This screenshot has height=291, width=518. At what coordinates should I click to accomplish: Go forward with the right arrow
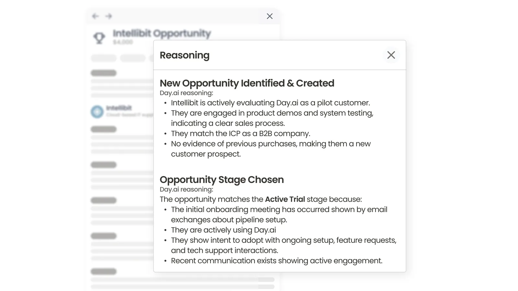pyautogui.click(x=108, y=16)
